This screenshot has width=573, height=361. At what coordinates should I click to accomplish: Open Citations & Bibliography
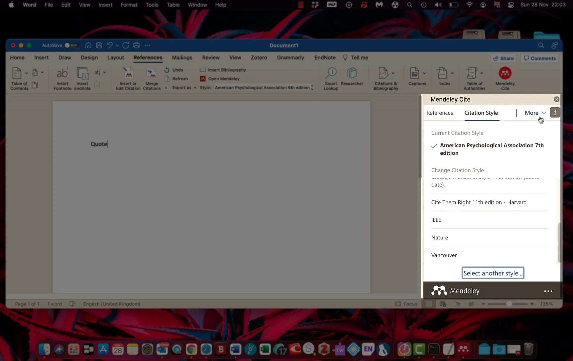385,78
